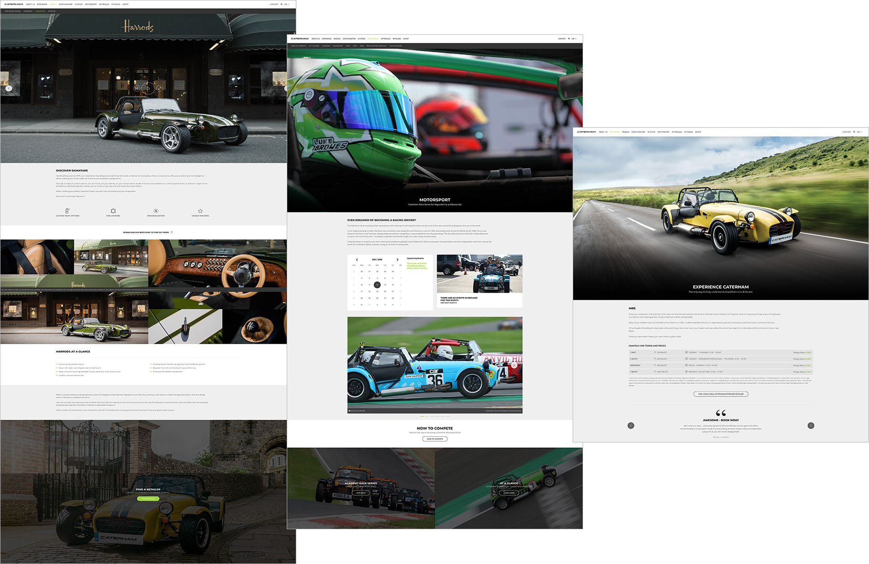Screen dimensions: 869x564
Task: Click Learn More on At A Glance
Action: point(509,493)
